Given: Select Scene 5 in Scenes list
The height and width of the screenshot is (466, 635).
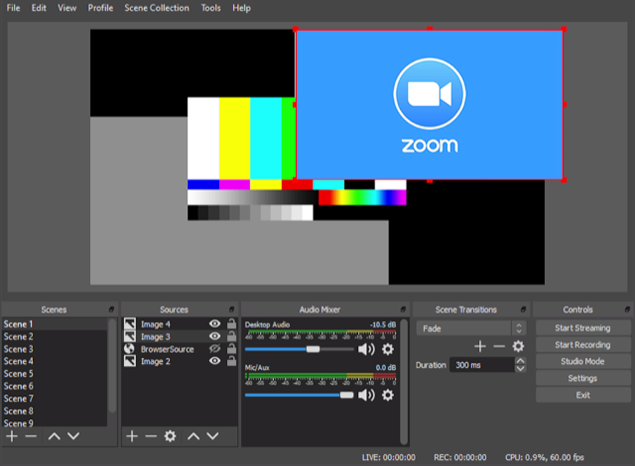Looking at the screenshot, I should [55, 373].
